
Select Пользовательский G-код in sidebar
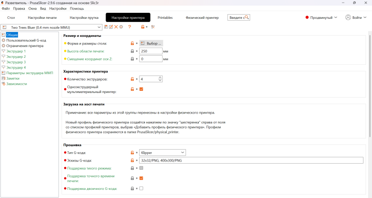pyautogui.click(x=26, y=40)
